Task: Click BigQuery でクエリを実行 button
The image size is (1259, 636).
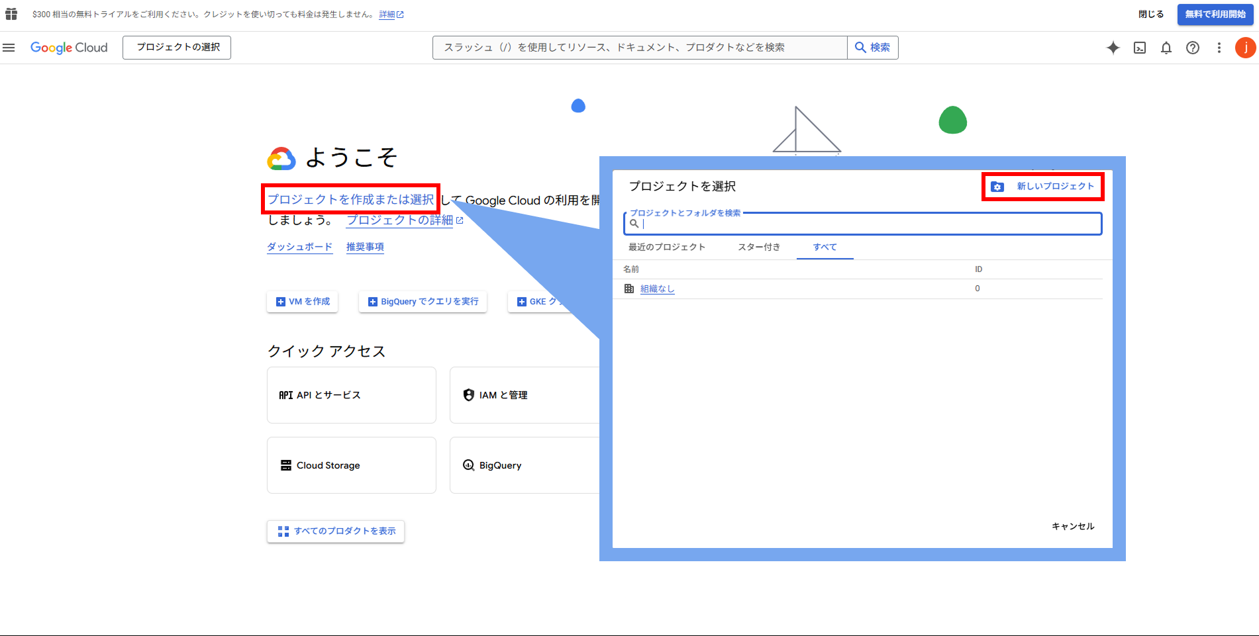Action: (x=423, y=302)
